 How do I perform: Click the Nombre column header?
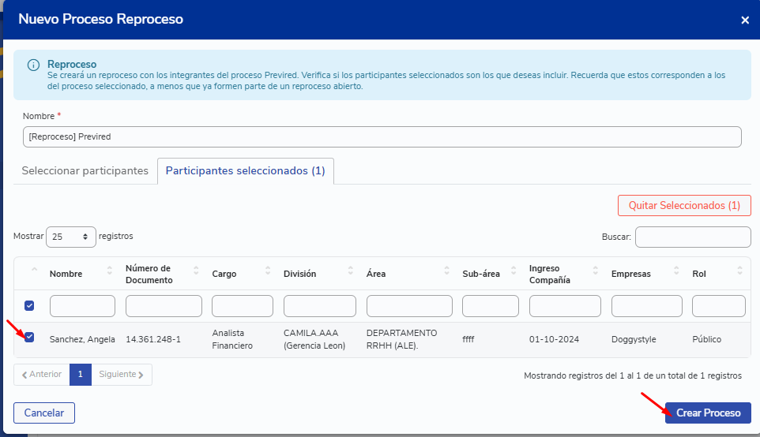click(66, 274)
